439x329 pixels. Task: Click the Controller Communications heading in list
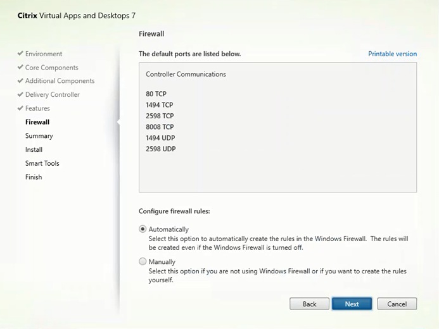tap(186, 74)
